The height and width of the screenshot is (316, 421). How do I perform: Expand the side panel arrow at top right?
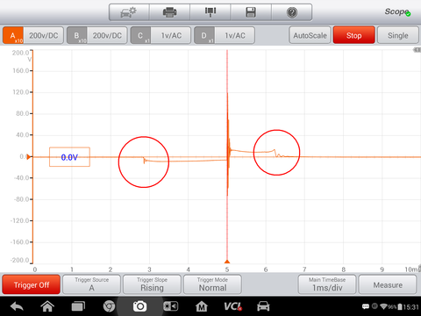[x=417, y=50]
